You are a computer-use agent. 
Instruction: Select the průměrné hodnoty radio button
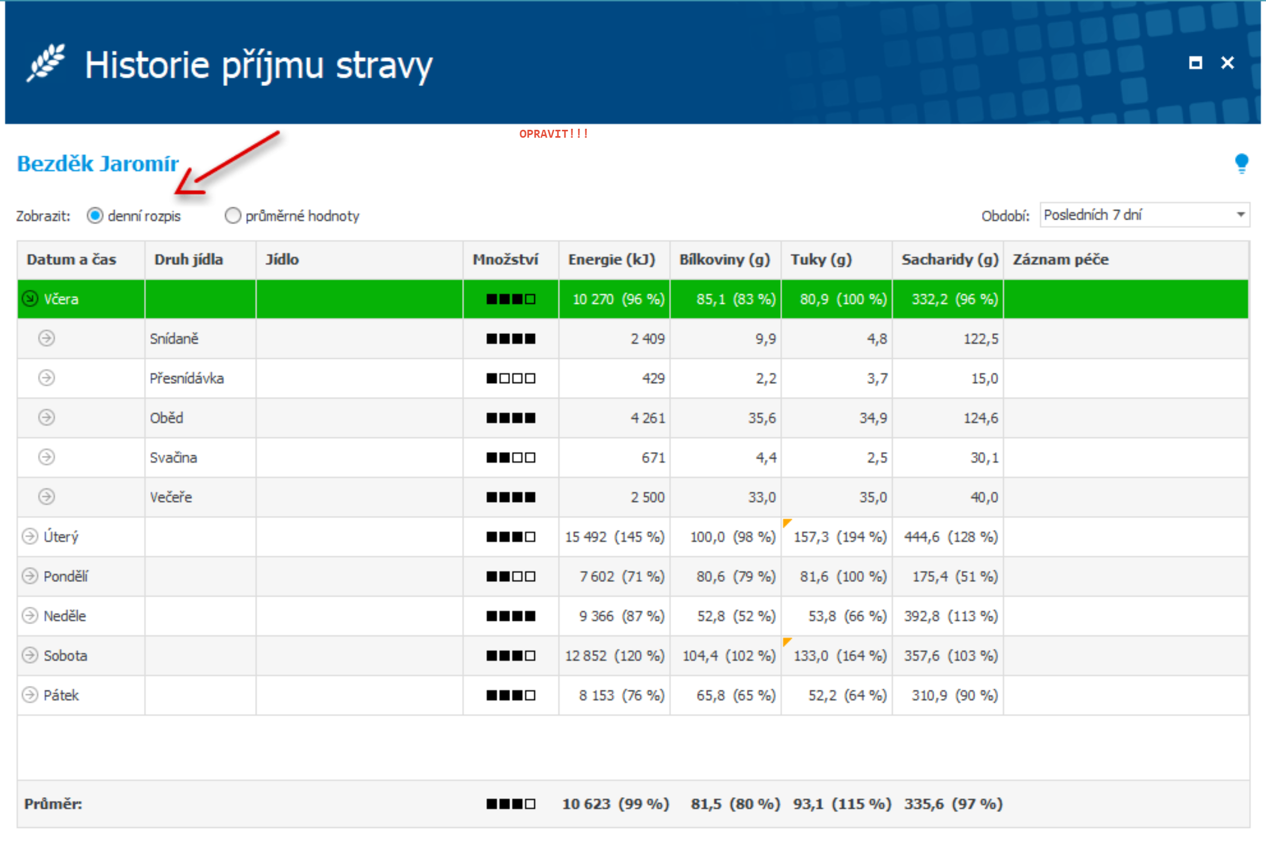[x=233, y=216]
